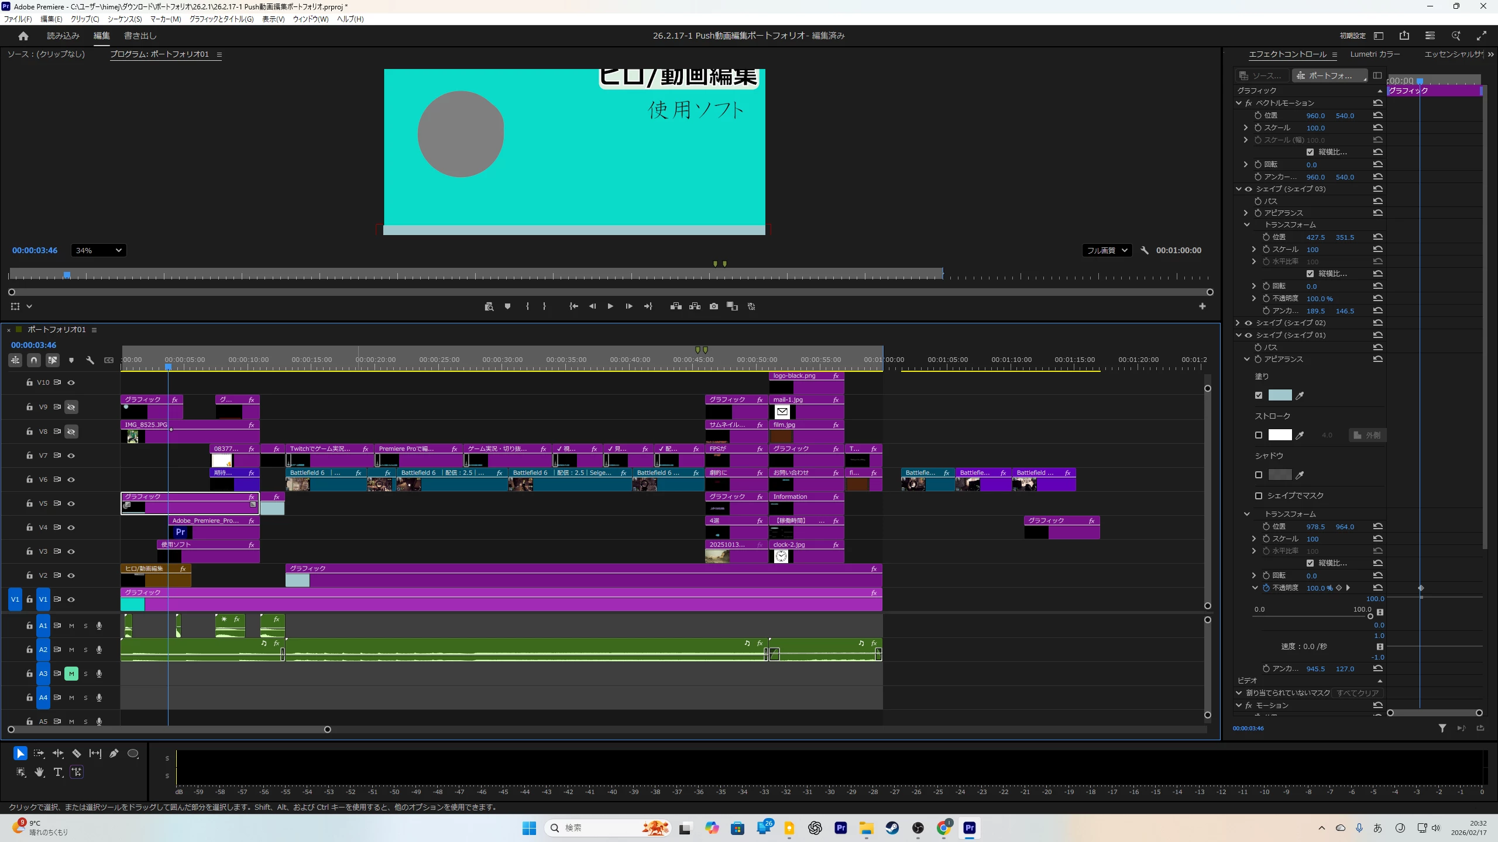The width and height of the screenshot is (1498, 842).
Task: Open the フル画質 playback resolution dropdown
Action: (1107, 250)
